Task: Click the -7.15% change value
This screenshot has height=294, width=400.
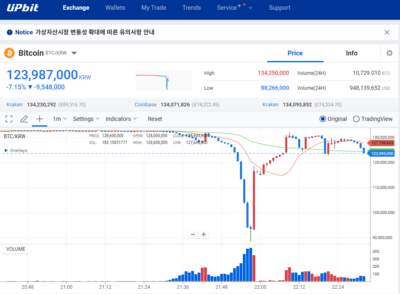Action: point(16,87)
